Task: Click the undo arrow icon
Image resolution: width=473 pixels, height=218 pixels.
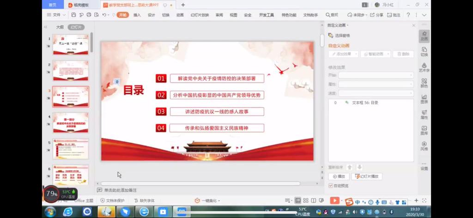Action: (104, 15)
